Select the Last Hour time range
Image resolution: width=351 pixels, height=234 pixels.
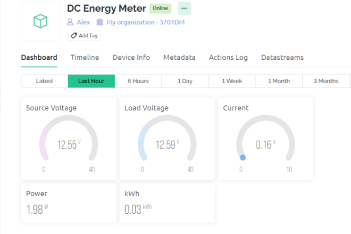(x=91, y=81)
